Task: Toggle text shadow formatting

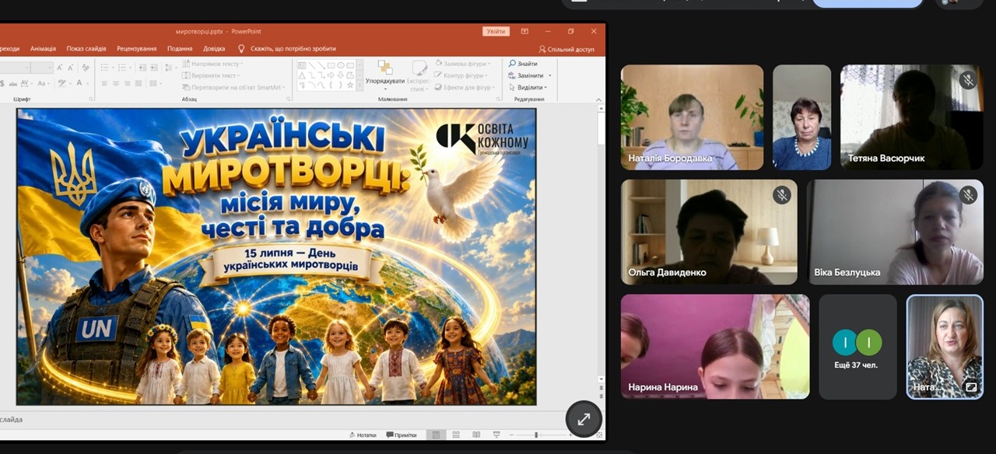Action: point(2,83)
